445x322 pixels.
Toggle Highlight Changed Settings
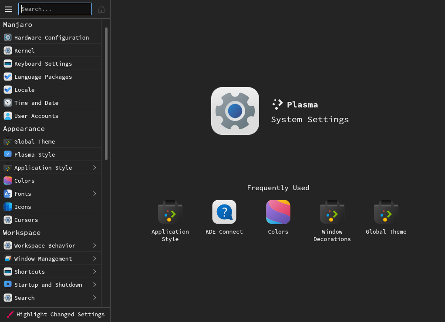tap(55, 314)
